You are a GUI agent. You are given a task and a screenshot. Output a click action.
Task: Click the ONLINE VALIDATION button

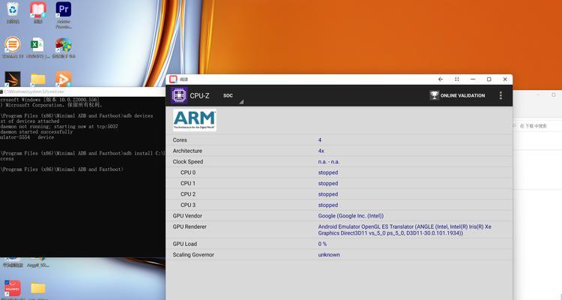click(x=457, y=95)
